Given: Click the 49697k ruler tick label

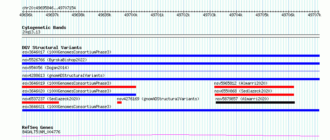Looking at the screenshot, I should click(x=52, y=15).
